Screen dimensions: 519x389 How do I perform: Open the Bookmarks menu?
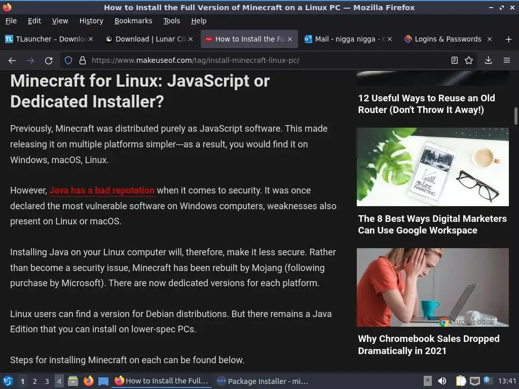click(x=133, y=21)
